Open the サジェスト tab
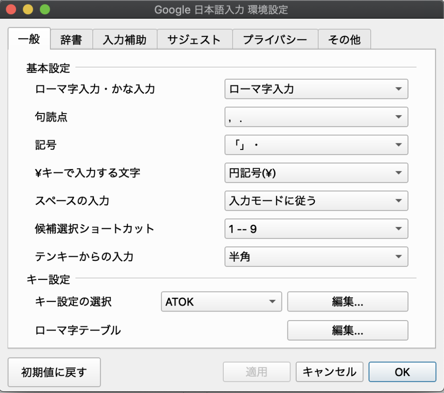 (194, 40)
